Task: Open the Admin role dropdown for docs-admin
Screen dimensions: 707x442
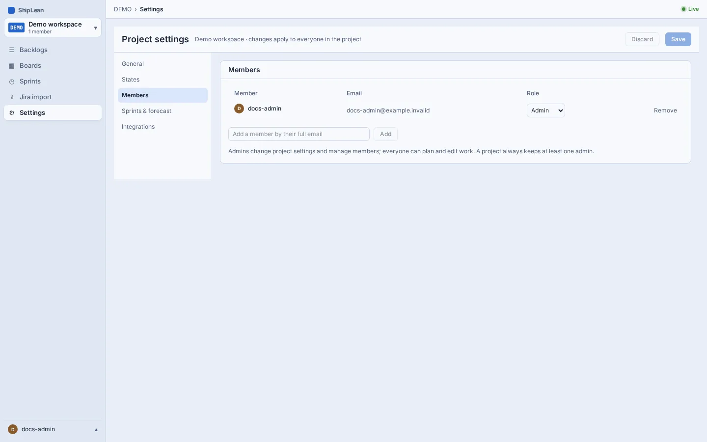Action: click(x=546, y=110)
